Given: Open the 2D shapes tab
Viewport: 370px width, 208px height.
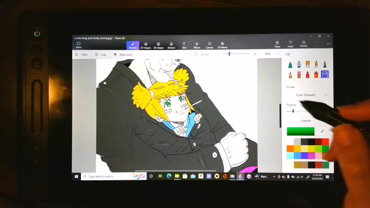Looking at the screenshot, I should point(146,45).
